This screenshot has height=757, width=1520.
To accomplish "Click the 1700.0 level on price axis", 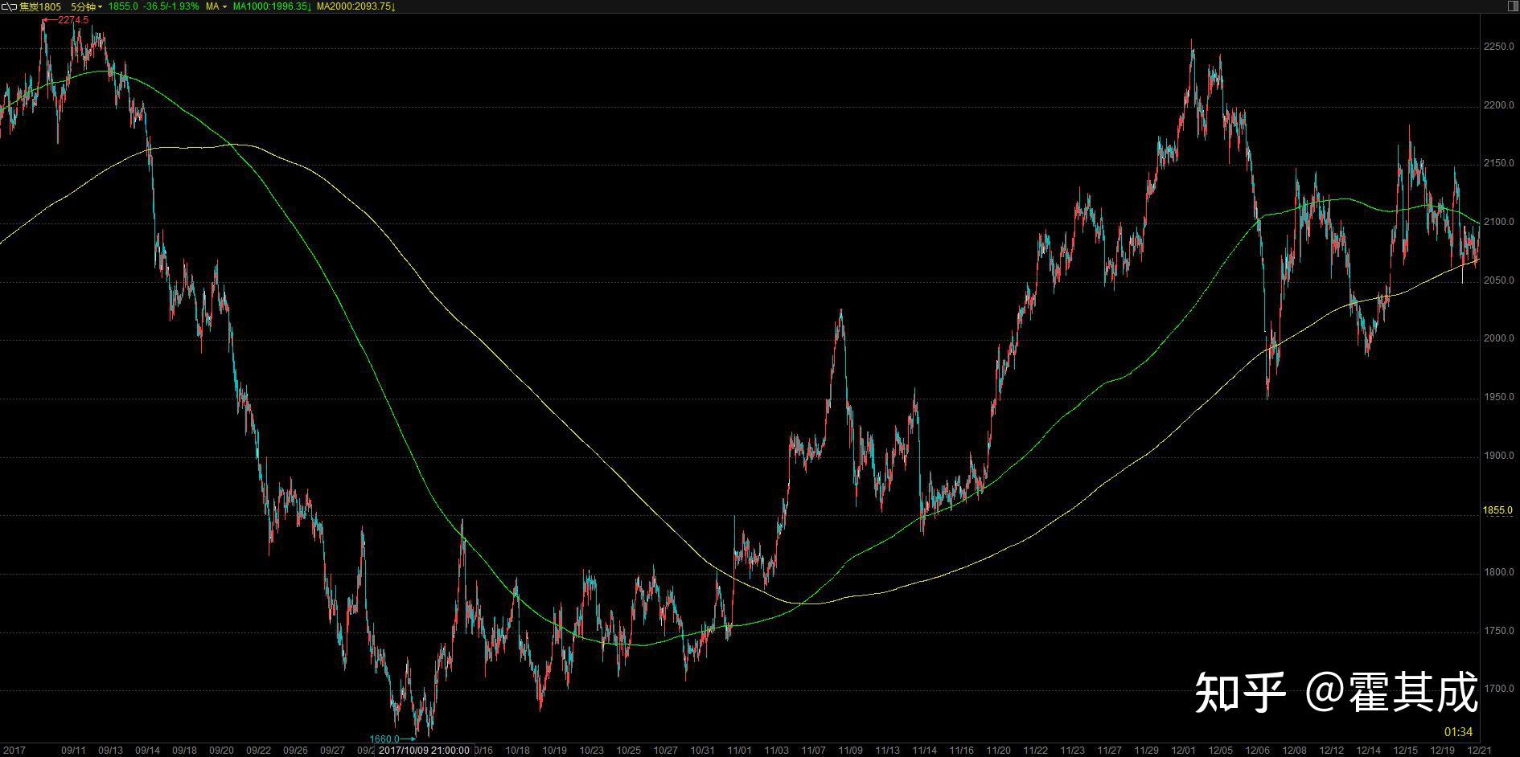I will coord(1498,689).
